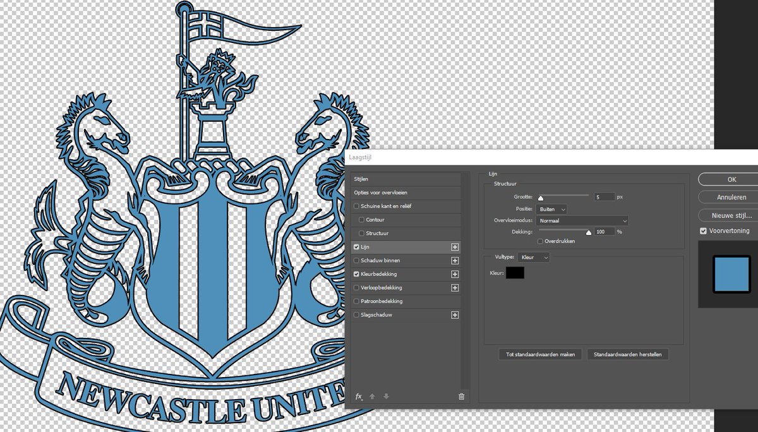Select Stijlen in the styles list
The height and width of the screenshot is (432, 758).
(406, 179)
